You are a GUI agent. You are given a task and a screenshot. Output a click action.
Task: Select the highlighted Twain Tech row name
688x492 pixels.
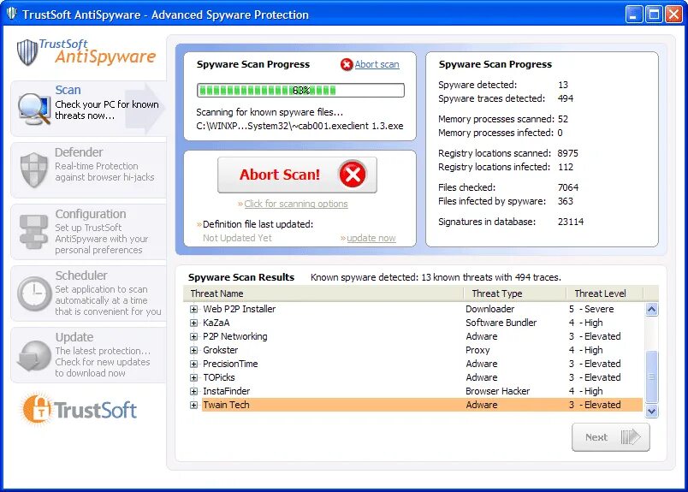(x=226, y=405)
